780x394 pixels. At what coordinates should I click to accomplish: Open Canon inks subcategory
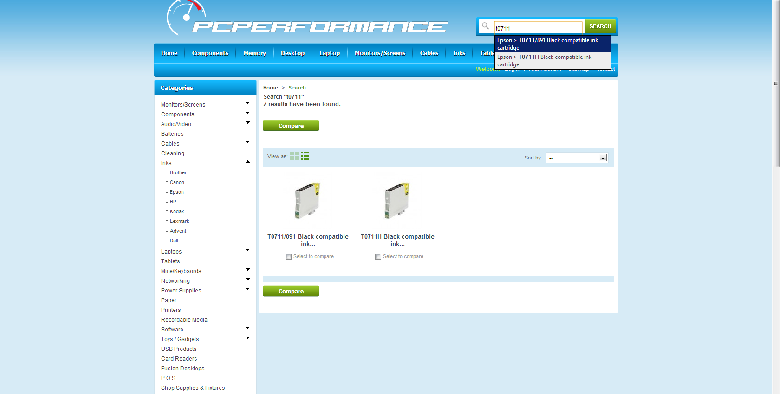[177, 182]
